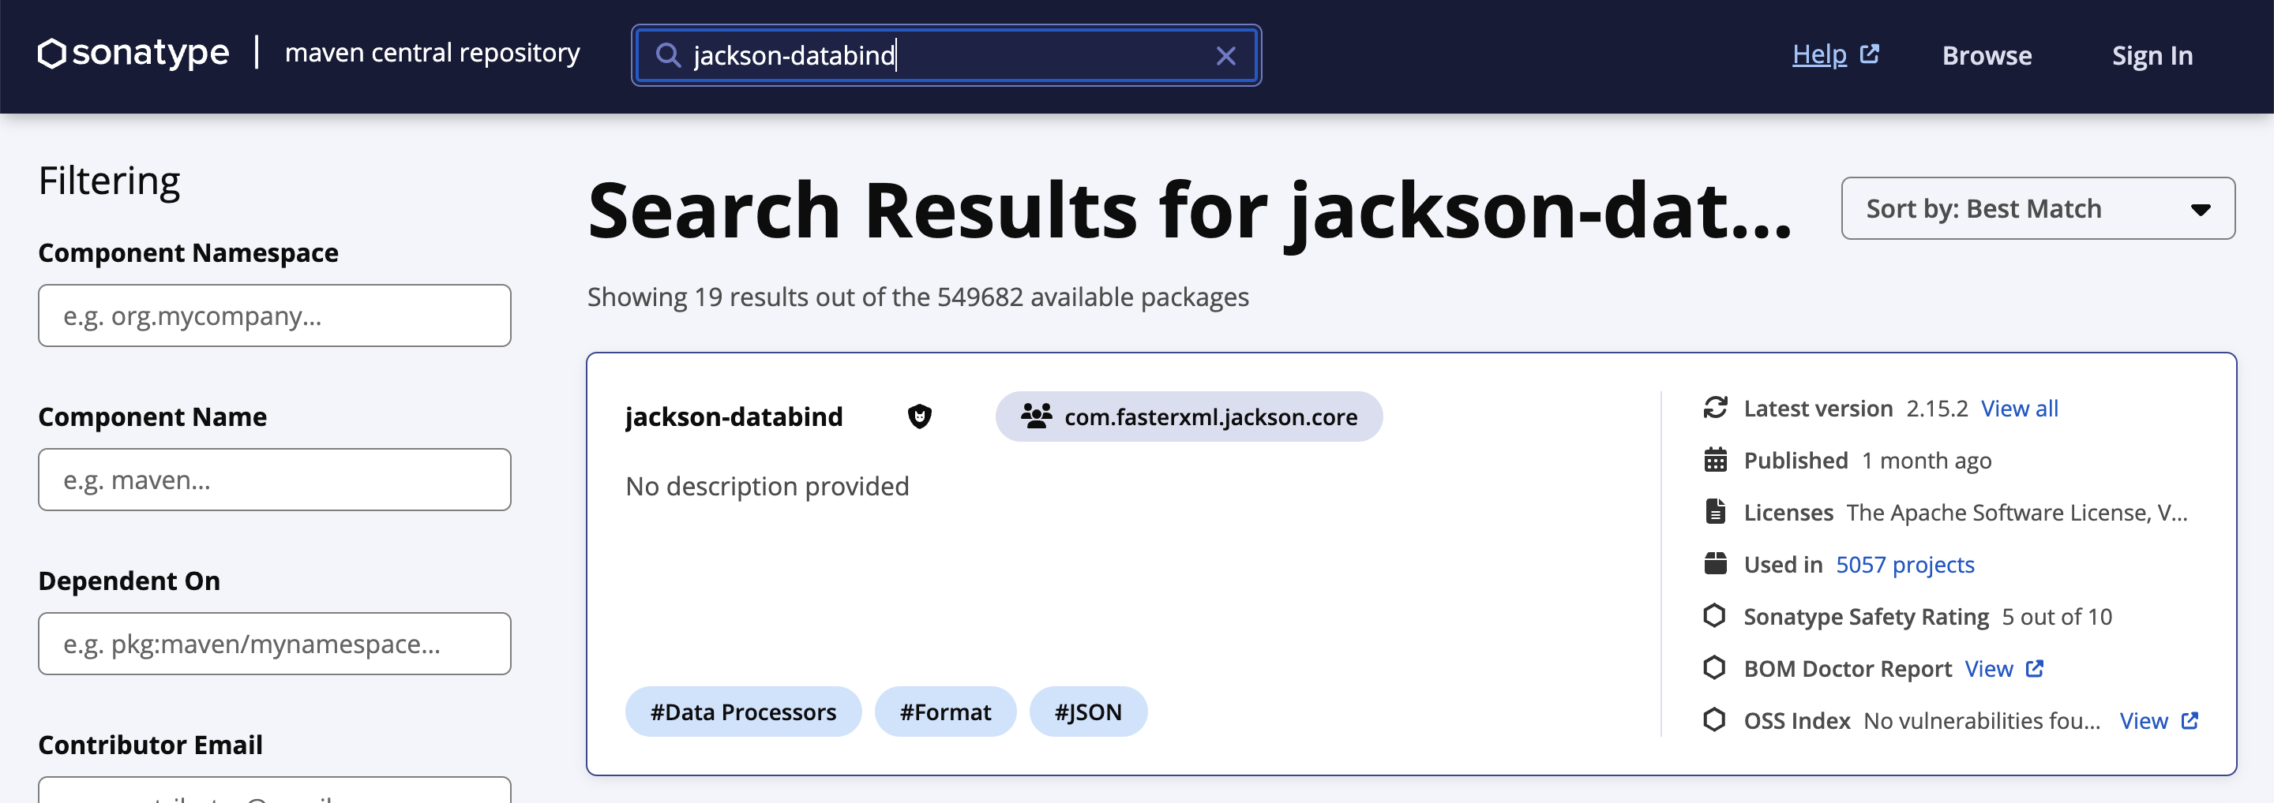Viewport: 2274px width, 803px height.
Task: Click the Latest version refresh icon
Action: (x=1714, y=407)
